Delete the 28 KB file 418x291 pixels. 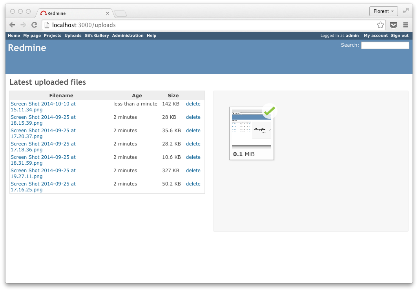pyautogui.click(x=193, y=117)
